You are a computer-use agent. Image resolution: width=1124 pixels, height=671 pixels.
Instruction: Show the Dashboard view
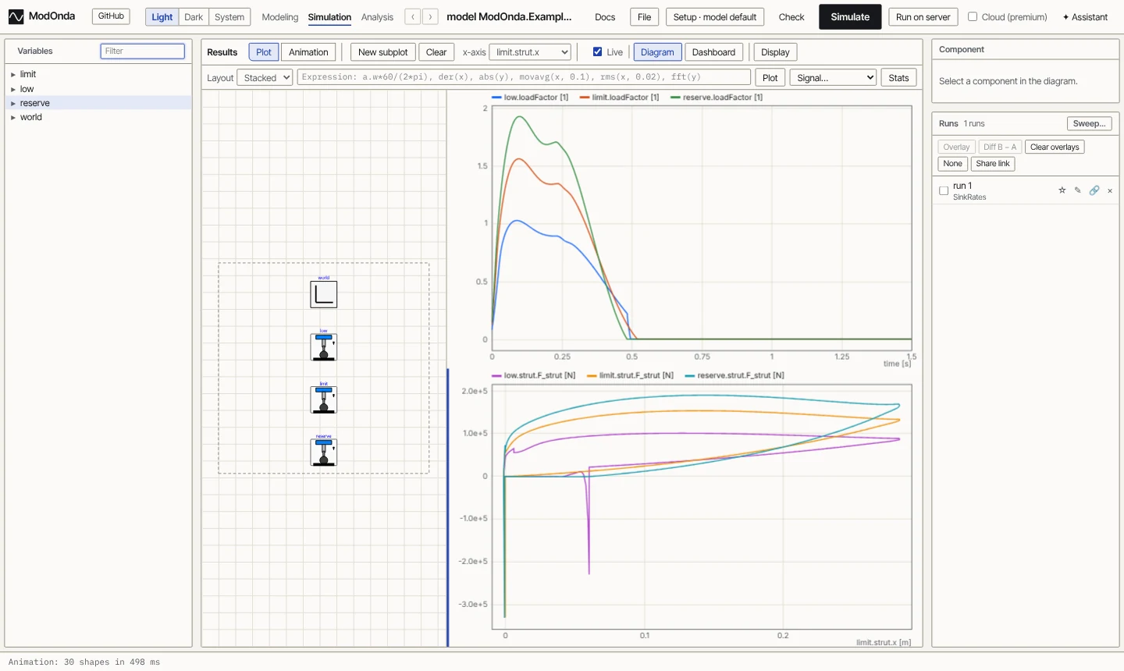(x=713, y=52)
